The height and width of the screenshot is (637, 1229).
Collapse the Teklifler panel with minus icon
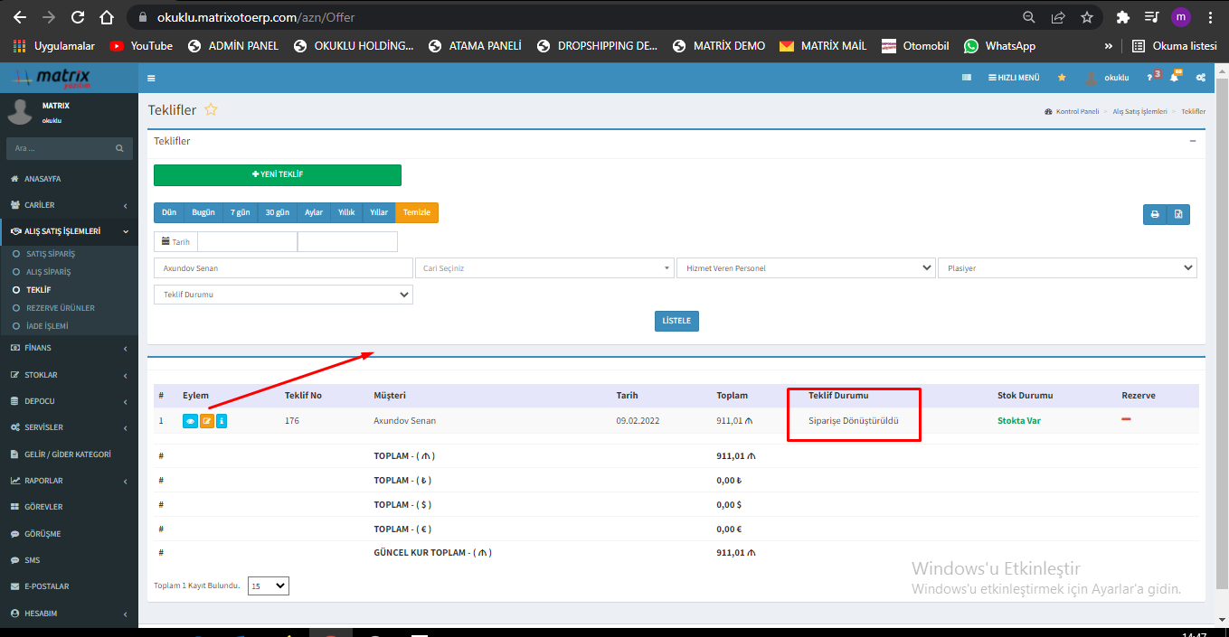tap(1192, 141)
